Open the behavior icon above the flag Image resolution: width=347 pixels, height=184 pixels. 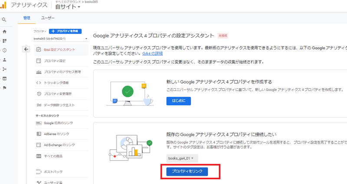(x=4, y=78)
